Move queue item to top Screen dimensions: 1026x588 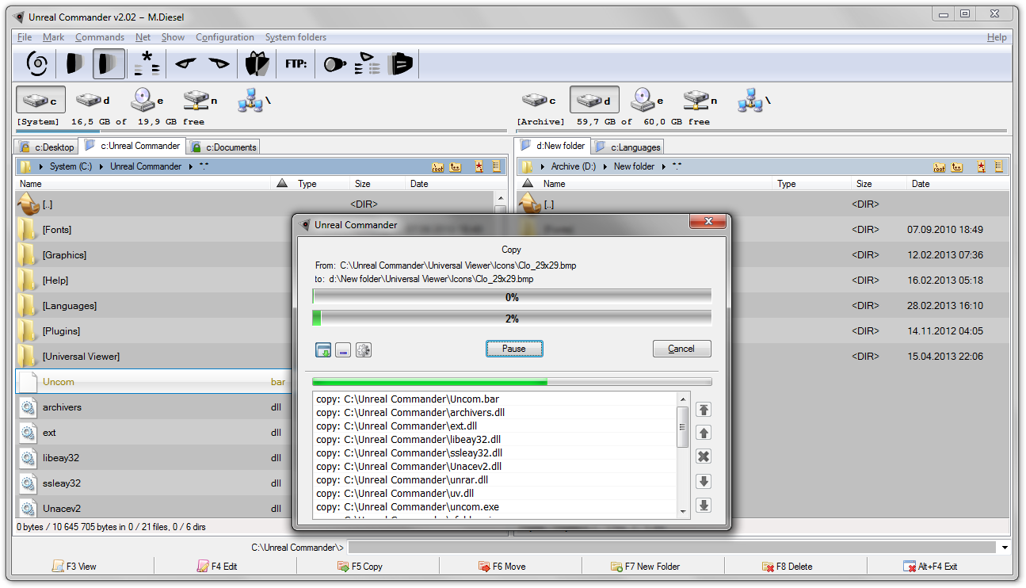(704, 410)
